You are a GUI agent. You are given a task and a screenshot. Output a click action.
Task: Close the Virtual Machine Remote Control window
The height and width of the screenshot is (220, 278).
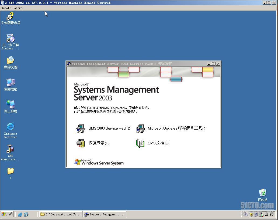(x=274, y=3)
